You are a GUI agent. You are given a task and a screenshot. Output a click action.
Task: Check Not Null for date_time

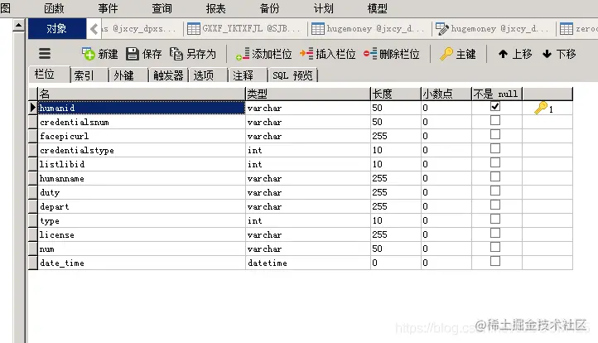tap(495, 261)
